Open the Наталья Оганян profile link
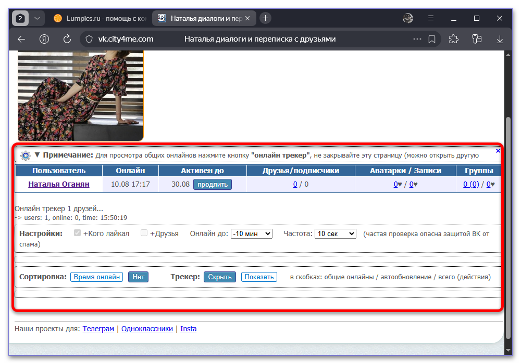521x364 pixels. click(59, 184)
